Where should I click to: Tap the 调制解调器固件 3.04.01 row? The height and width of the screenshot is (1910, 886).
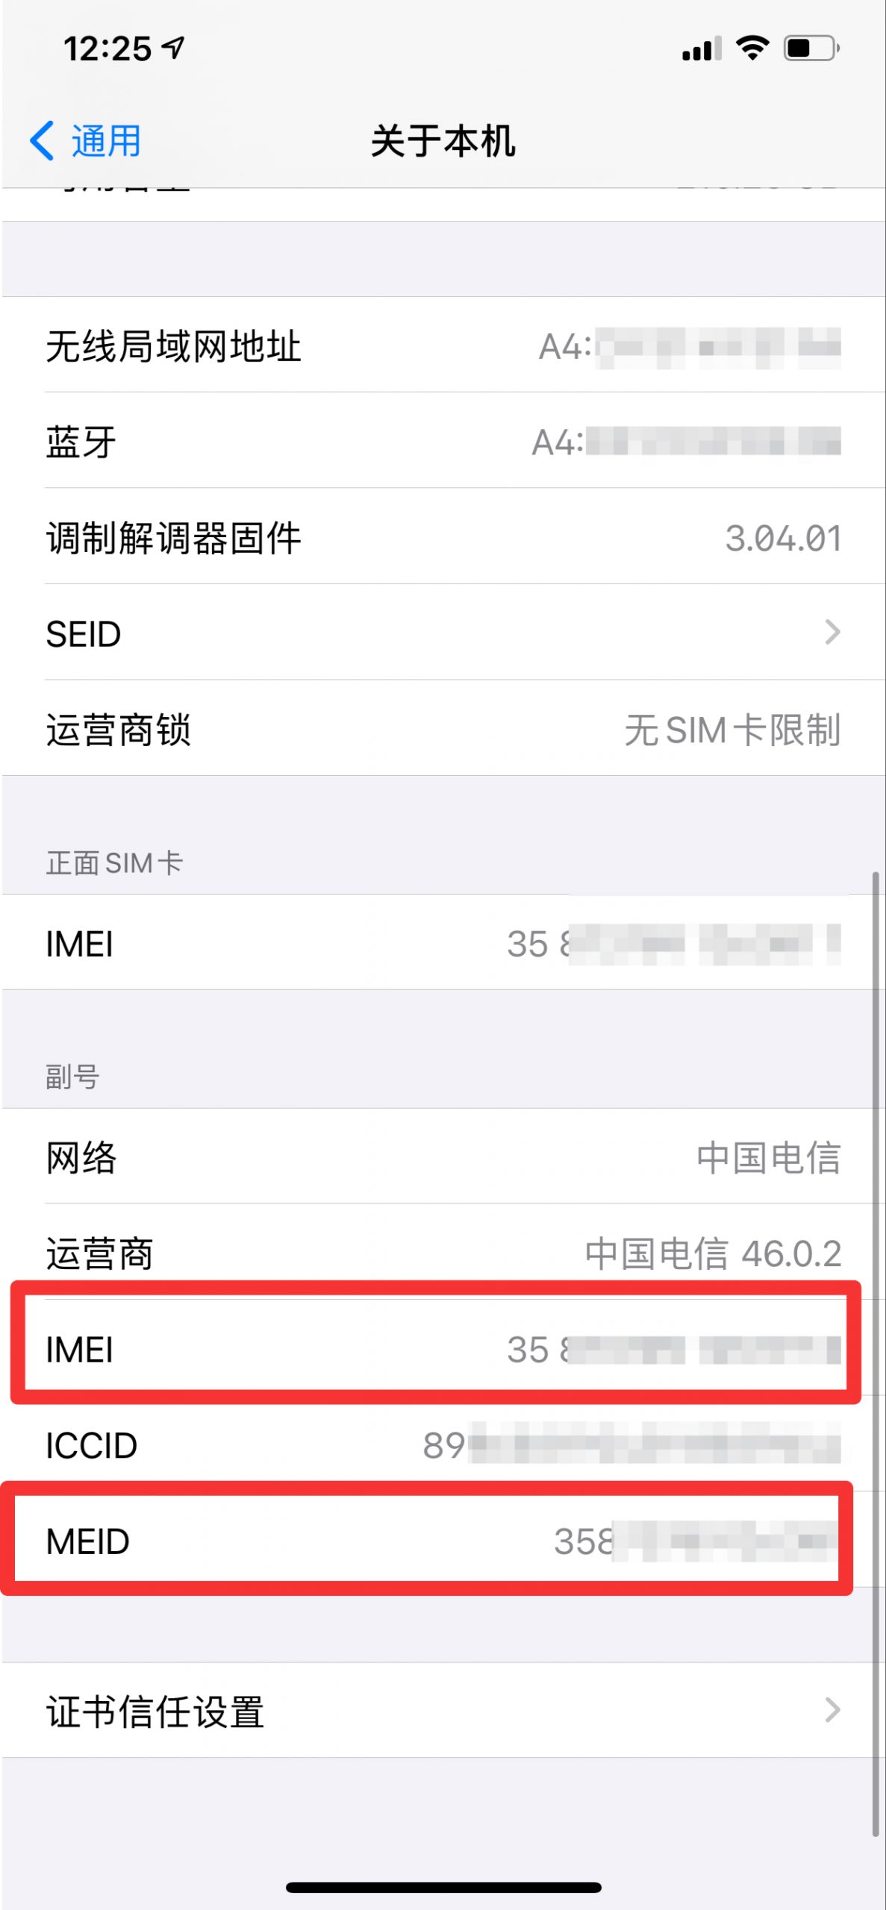(x=443, y=536)
